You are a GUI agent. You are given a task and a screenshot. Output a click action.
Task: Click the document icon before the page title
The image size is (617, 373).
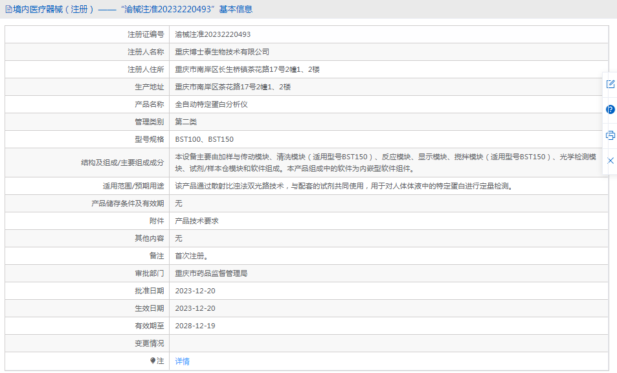tap(8, 10)
